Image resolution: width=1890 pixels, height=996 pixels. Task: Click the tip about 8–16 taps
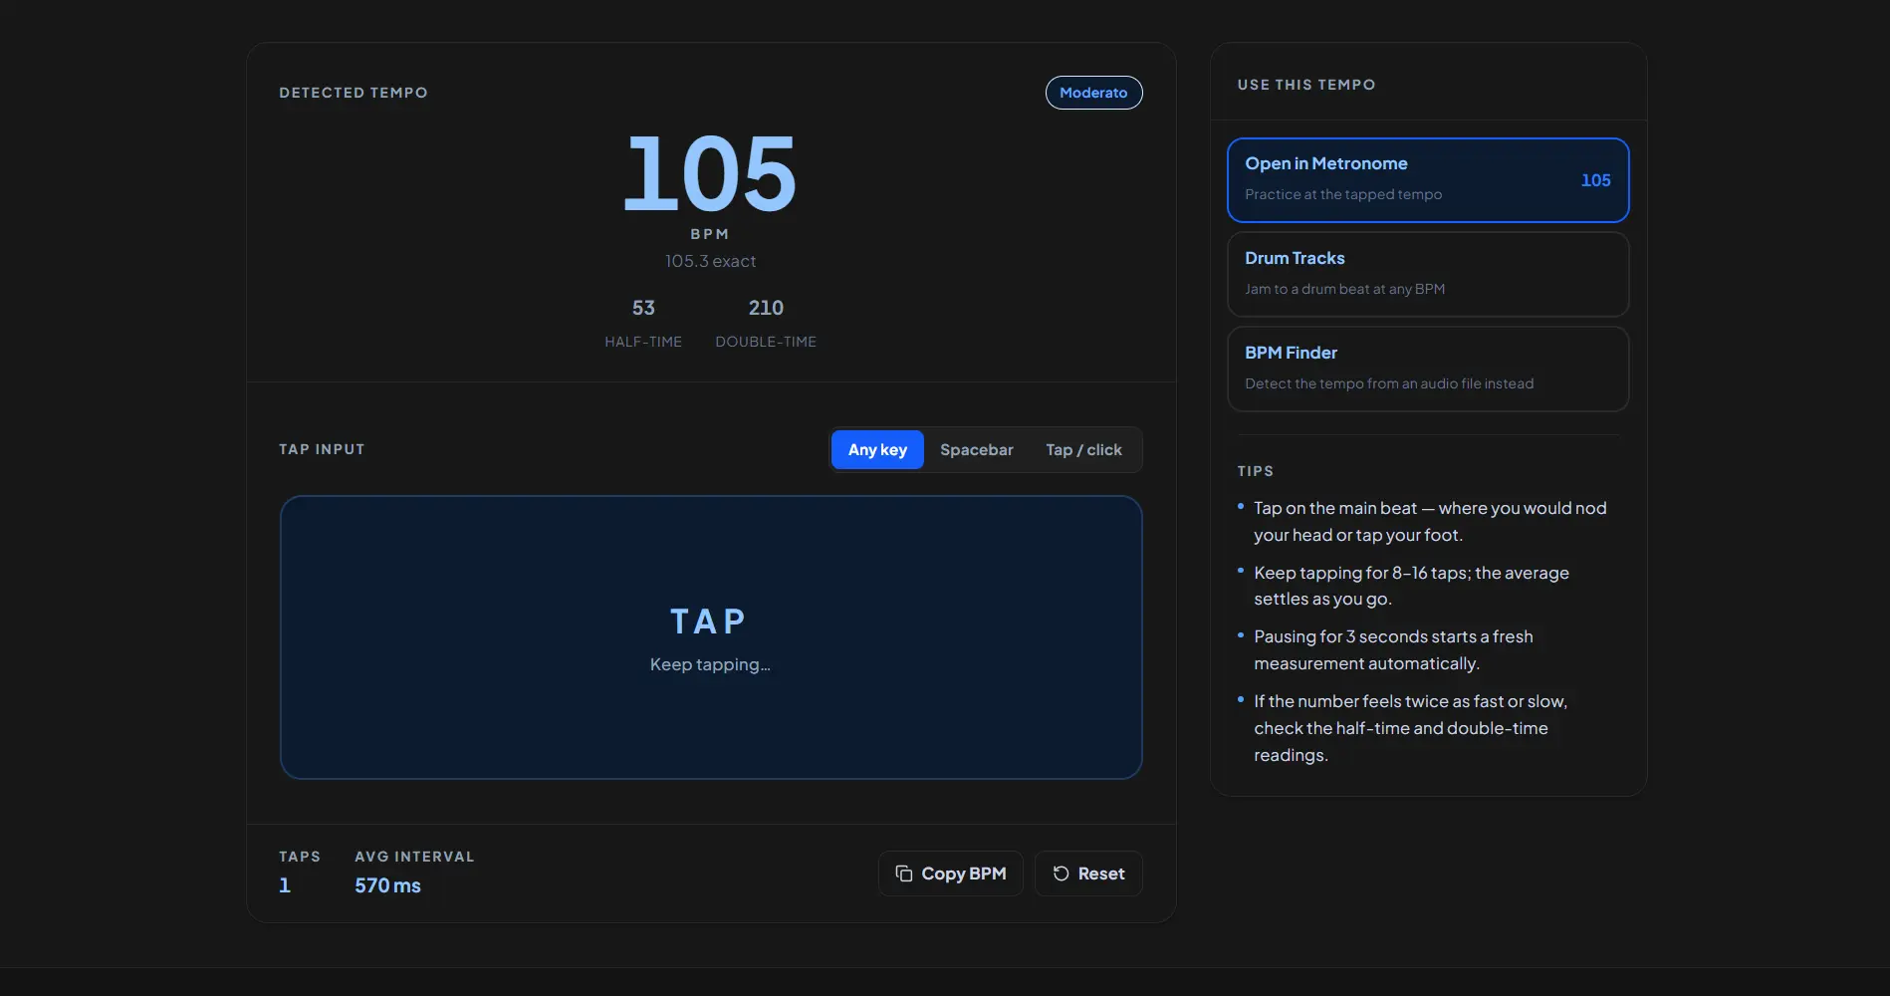pos(1411,586)
